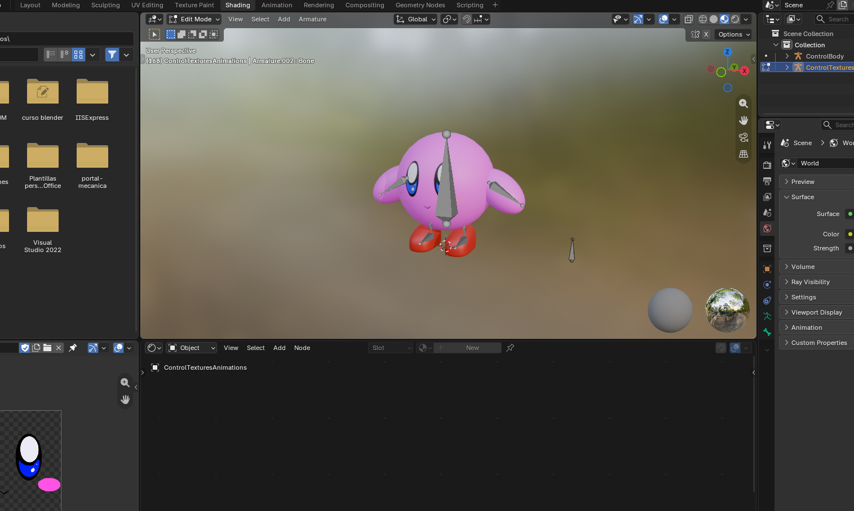Switch to material preview shading
This screenshot has width=854, height=511.
[724, 19]
